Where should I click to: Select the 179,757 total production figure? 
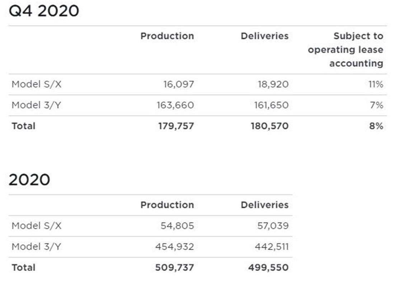(x=176, y=126)
